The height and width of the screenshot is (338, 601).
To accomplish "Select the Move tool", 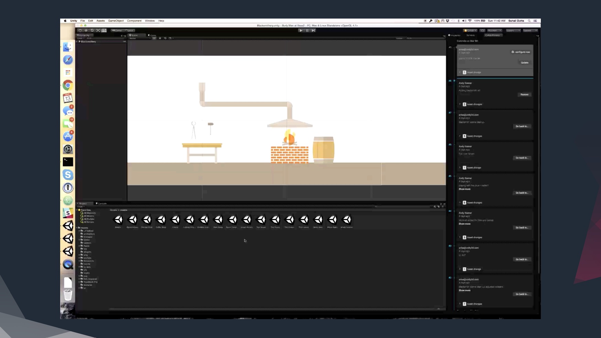I will tap(86, 31).
